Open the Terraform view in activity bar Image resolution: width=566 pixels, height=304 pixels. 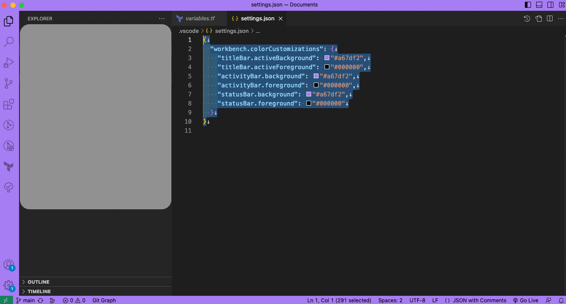[x=9, y=166]
